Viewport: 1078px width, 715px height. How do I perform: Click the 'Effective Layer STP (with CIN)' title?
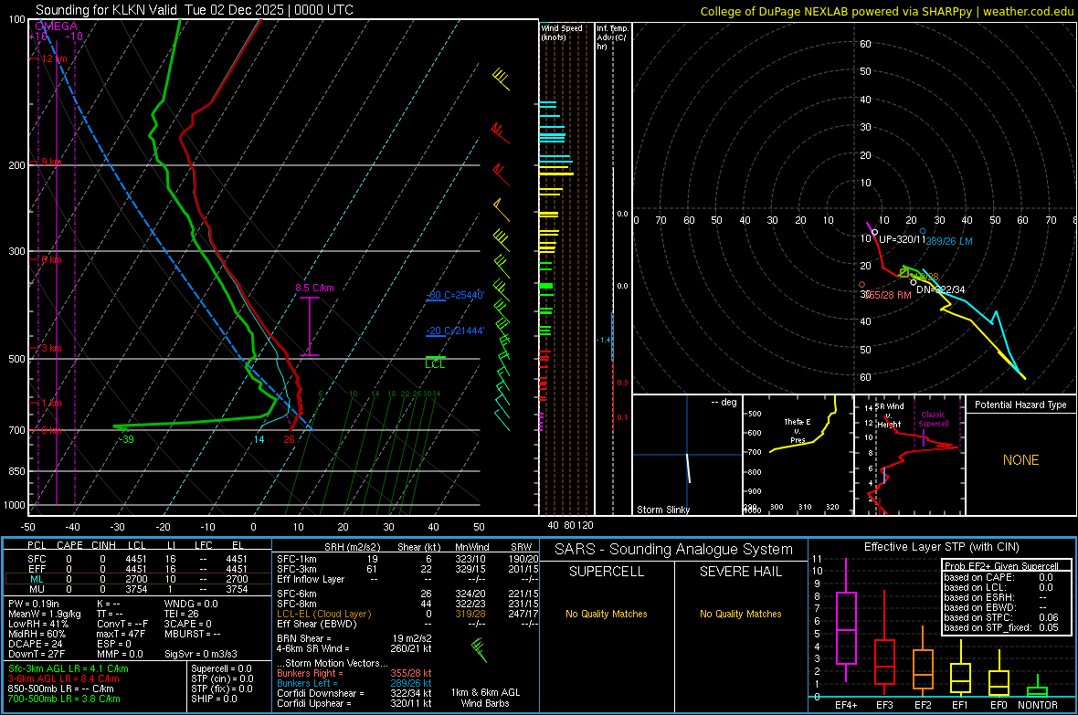click(x=941, y=547)
